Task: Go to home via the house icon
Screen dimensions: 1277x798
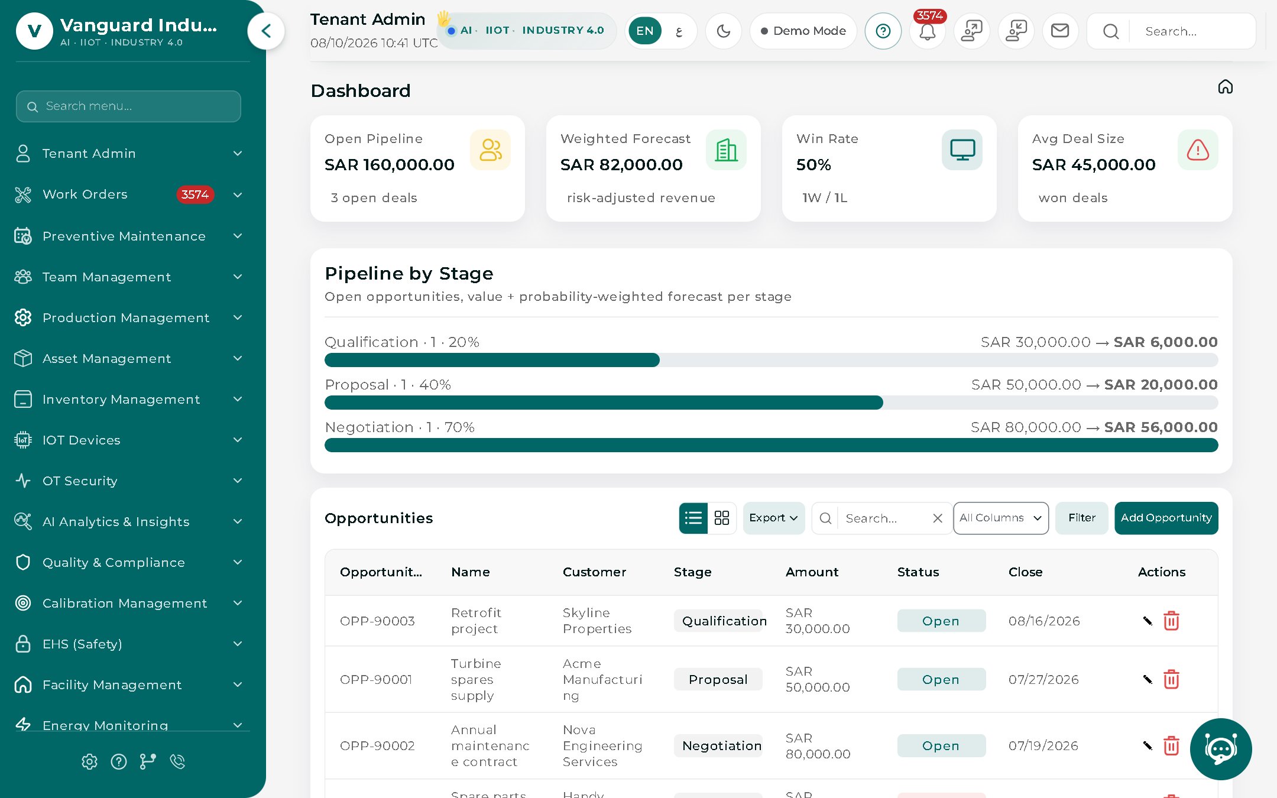Action: point(1225,87)
